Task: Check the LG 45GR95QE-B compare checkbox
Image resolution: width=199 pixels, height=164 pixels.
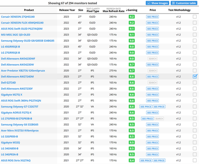Action: coord(195,47)
